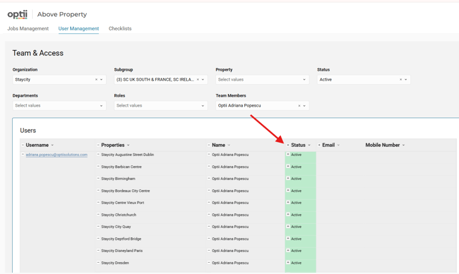Open the Departments select values dropdown
The image size is (459, 274).
click(59, 105)
